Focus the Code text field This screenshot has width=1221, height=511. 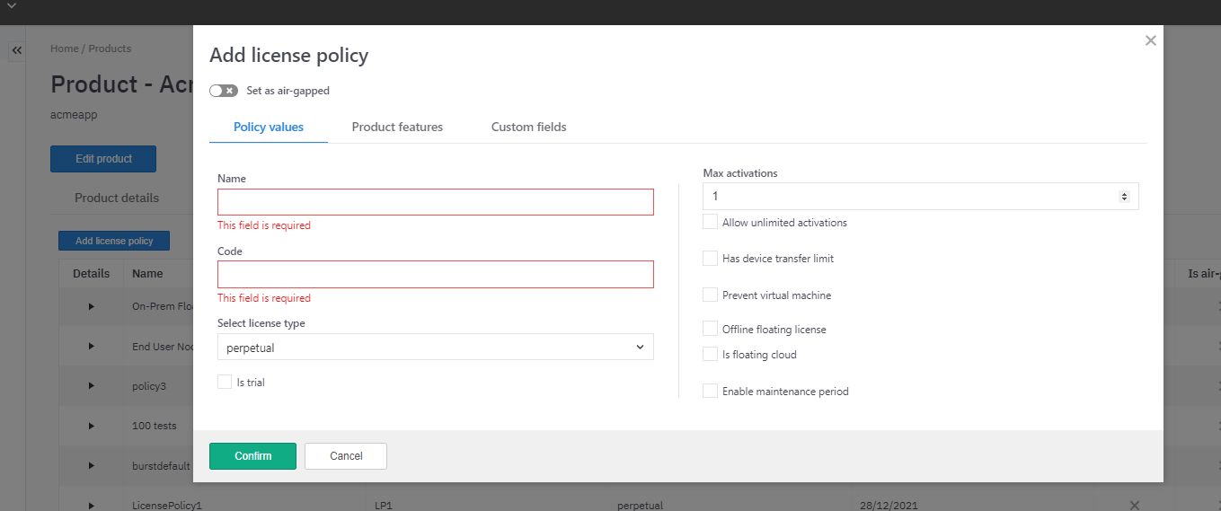(435, 275)
